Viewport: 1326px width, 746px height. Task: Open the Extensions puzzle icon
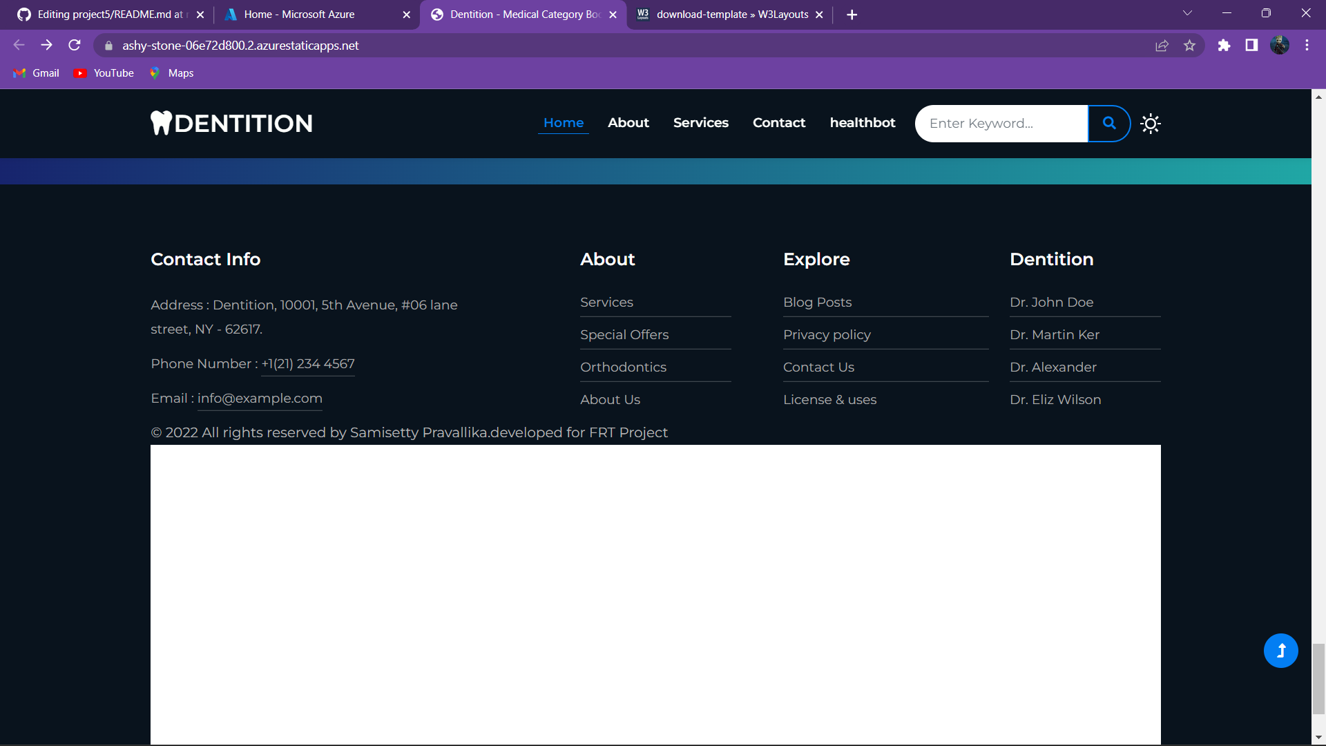1224,46
